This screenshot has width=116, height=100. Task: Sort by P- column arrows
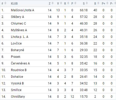(x=115, y=3)
